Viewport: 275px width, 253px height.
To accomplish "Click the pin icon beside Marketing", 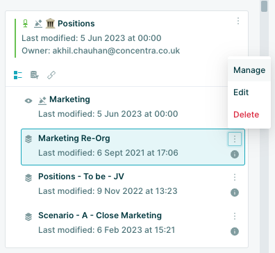I will tap(42, 101).
